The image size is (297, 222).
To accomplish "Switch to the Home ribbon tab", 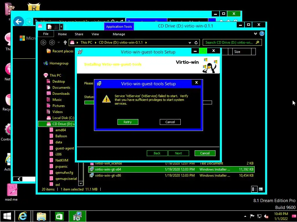I will click(62, 34).
